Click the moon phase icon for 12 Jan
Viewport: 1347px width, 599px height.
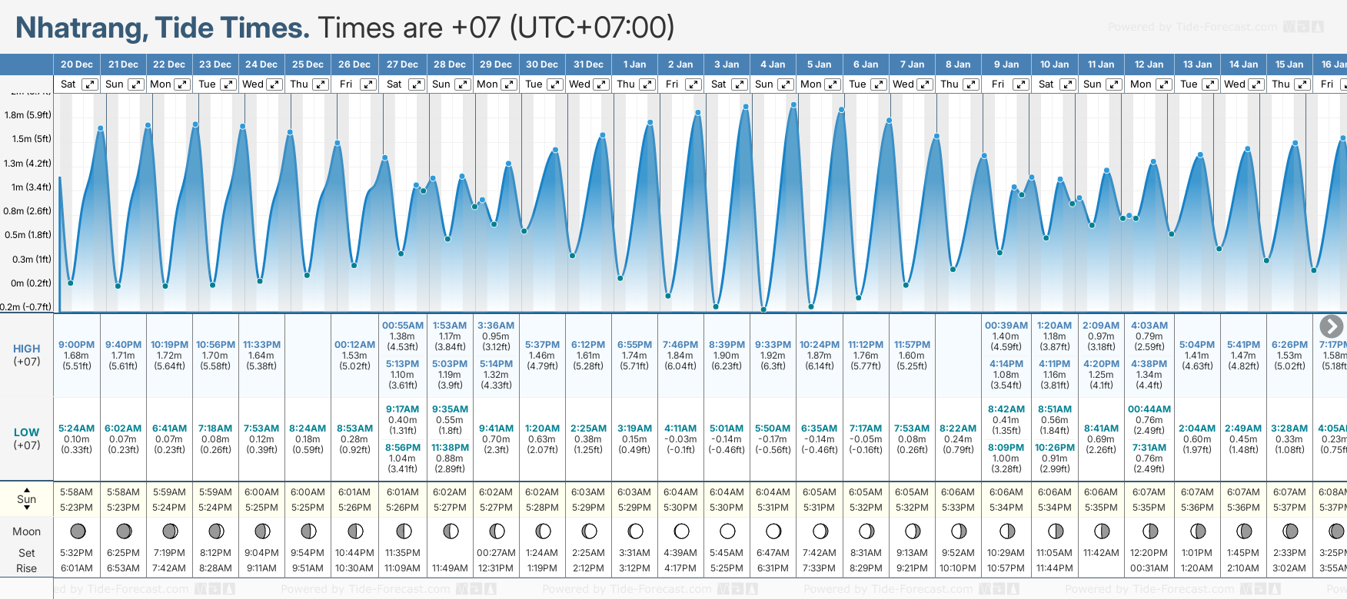pyautogui.click(x=1149, y=531)
